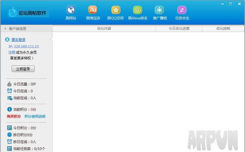The width and height of the screenshot is (245, 152).
Task: Open the 刷网站 globe icon
Action: point(71,10)
